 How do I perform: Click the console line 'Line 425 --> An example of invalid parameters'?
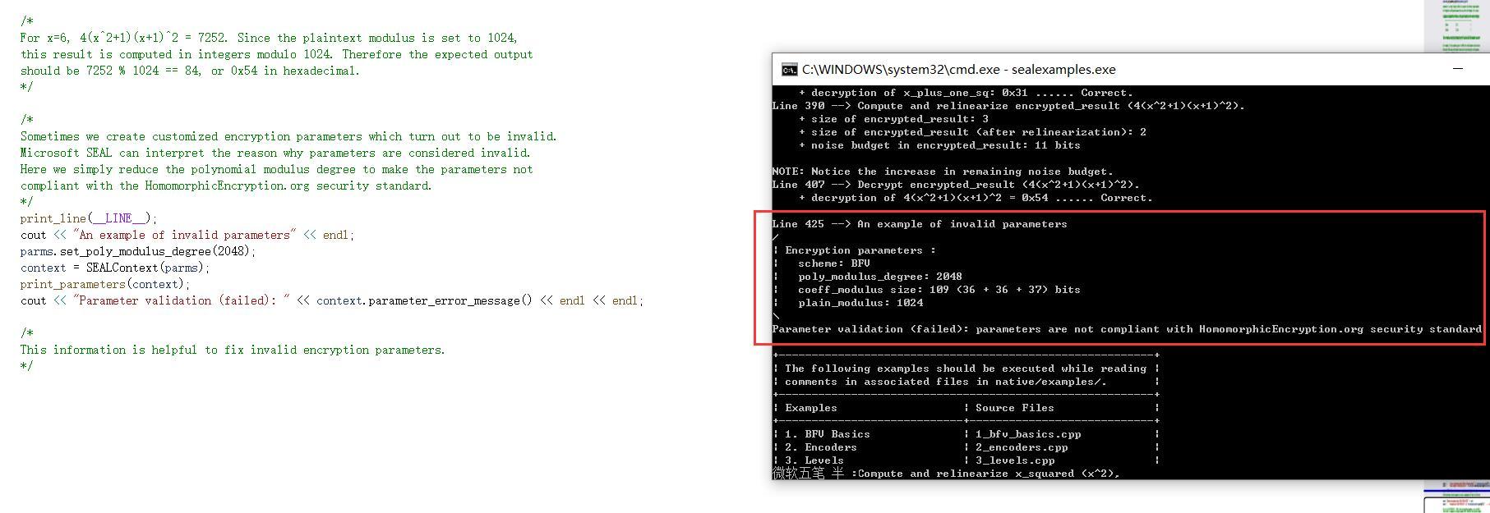tap(920, 223)
